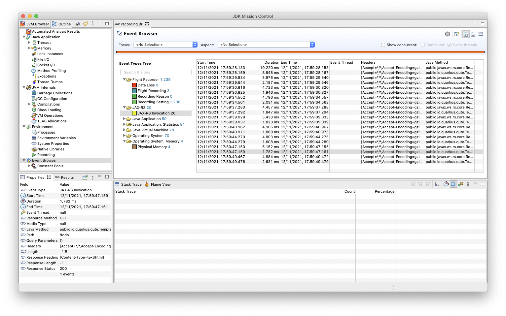Viewport: 506px width, 316px height.
Task: Sort by Java Method column header
Action: pos(450,62)
